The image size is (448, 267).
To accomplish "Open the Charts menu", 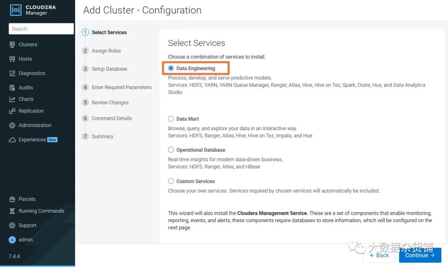I will click(x=26, y=99).
